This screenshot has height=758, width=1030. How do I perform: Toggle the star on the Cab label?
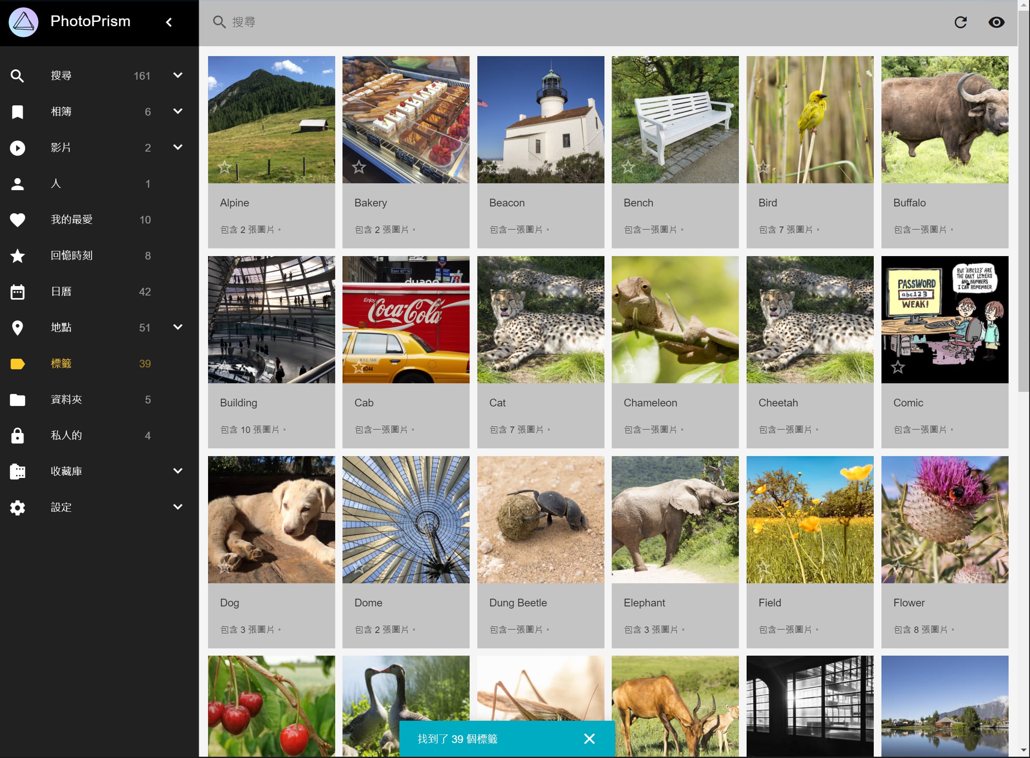(359, 367)
